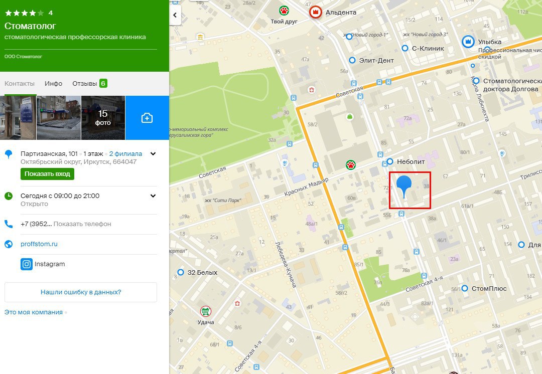Image resolution: width=542 pixels, height=374 pixels.
Task: Reveal number via Показать телефон
Action: (x=82, y=224)
